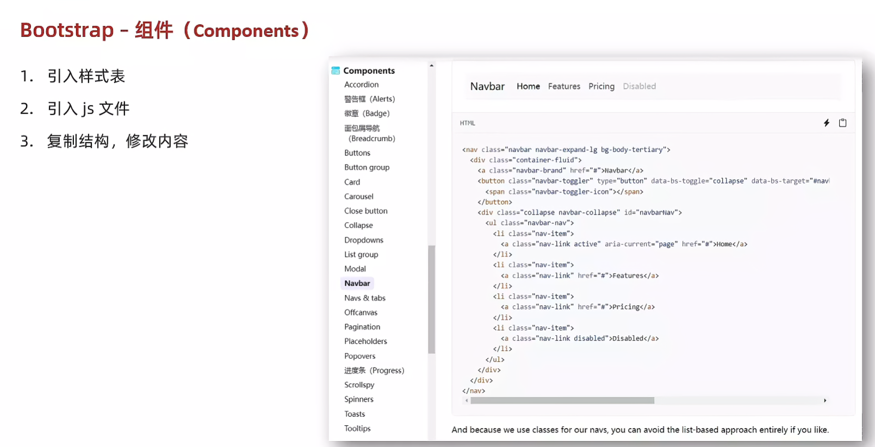
Task: Click the paragraph below the code block
Action: 640,430
